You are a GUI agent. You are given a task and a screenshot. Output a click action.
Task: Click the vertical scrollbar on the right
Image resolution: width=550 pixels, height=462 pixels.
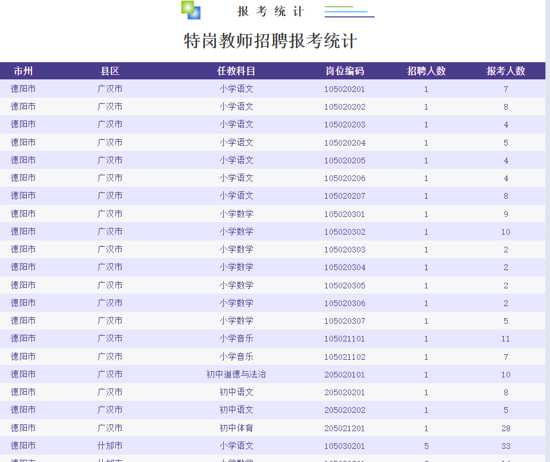click(548, 231)
